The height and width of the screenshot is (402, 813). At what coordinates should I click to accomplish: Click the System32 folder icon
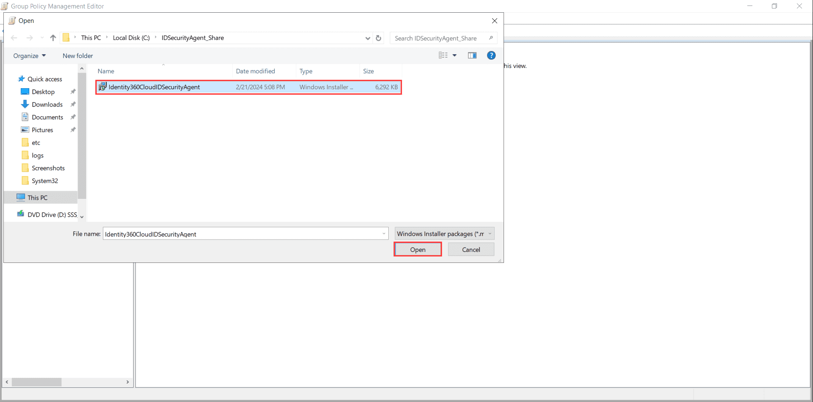(25, 181)
